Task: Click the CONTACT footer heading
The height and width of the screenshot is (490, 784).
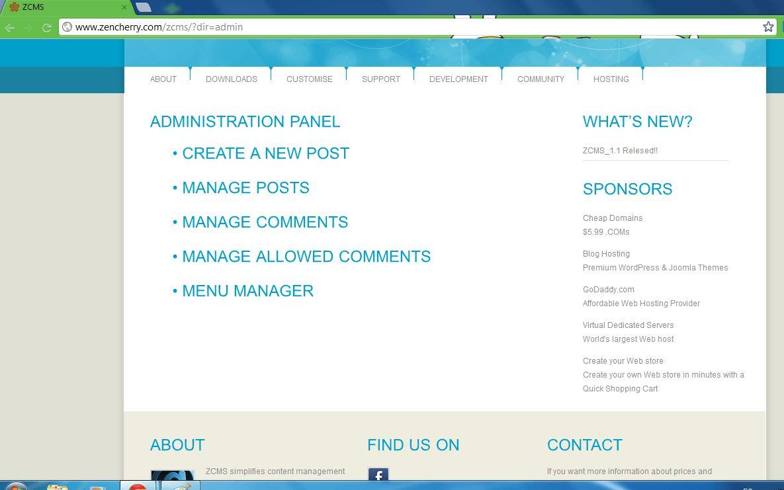Action: pyautogui.click(x=584, y=445)
